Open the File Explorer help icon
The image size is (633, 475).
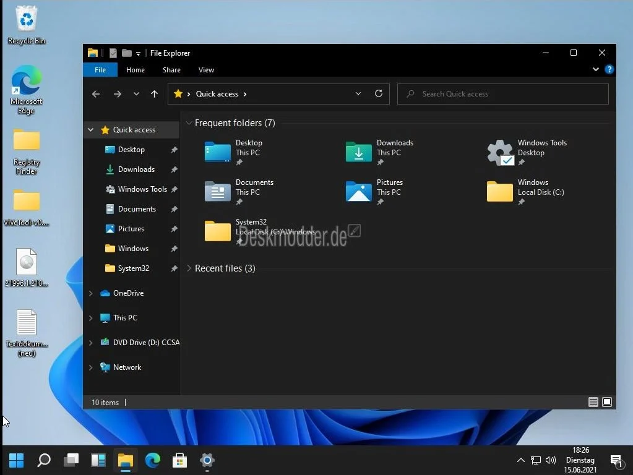click(609, 70)
